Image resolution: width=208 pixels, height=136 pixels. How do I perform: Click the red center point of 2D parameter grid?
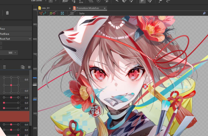tap(11, 85)
